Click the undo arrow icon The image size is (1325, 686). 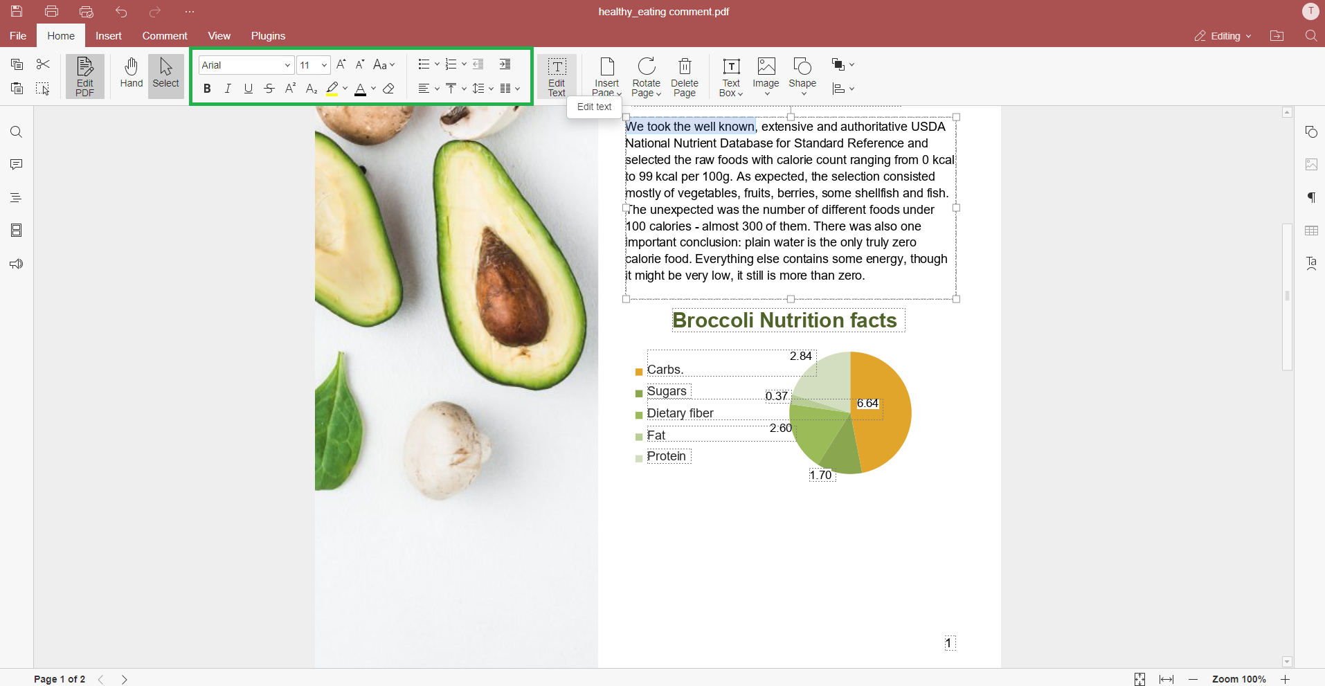(121, 12)
